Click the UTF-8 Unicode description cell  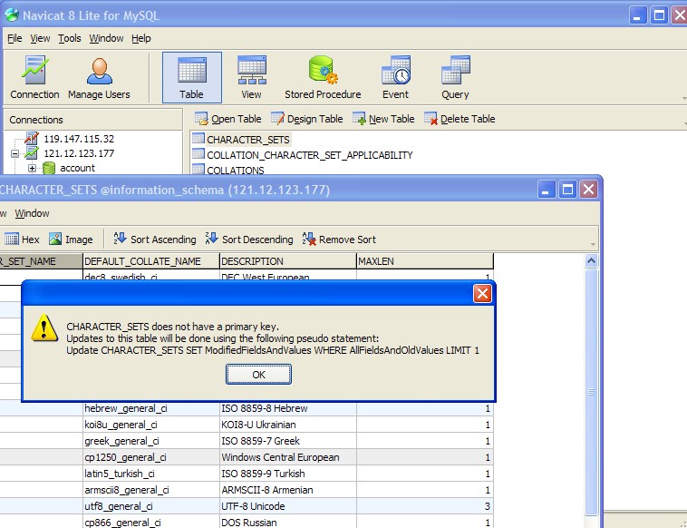click(x=288, y=506)
